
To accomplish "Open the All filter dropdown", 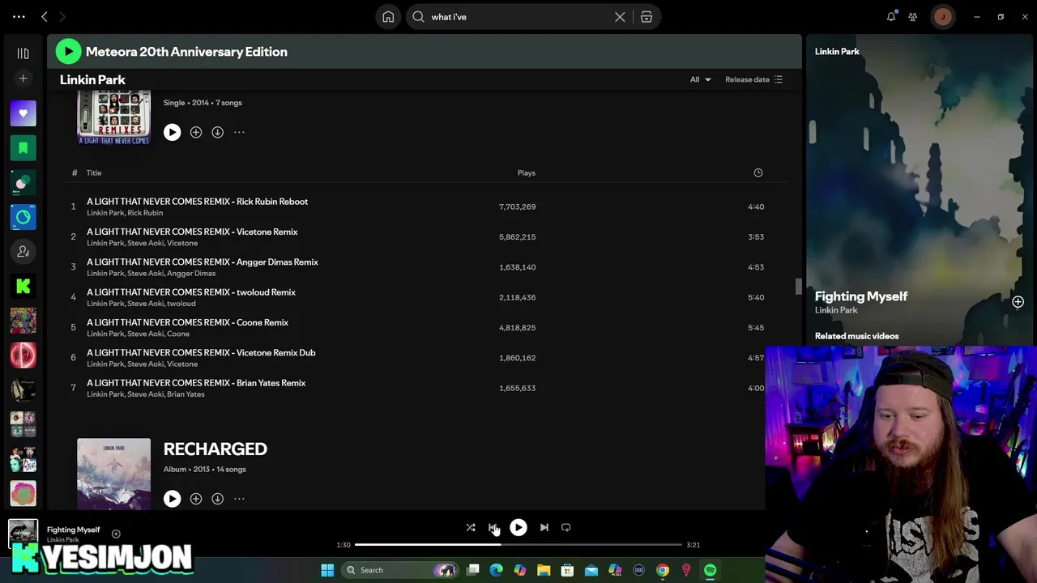I will pos(700,79).
